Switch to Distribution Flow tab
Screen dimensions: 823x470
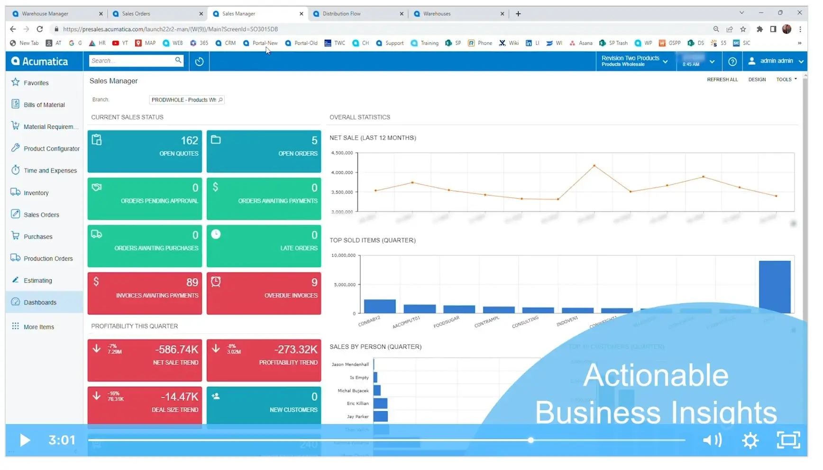click(x=358, y=14)
